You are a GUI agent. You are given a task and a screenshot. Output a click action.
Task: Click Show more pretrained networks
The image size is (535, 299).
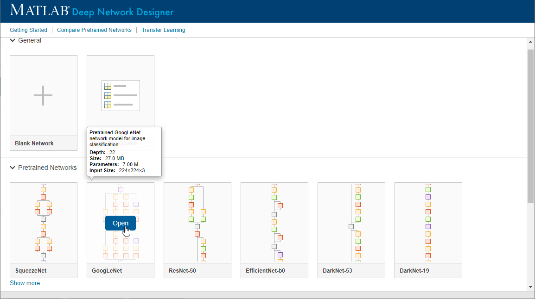click(x=25, y=283)
